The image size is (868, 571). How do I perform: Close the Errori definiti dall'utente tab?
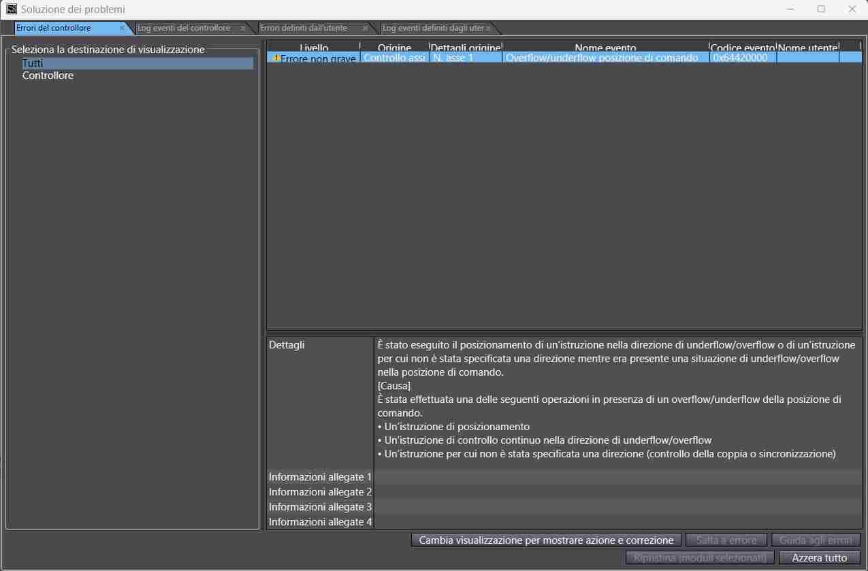[x=365, y=29]
